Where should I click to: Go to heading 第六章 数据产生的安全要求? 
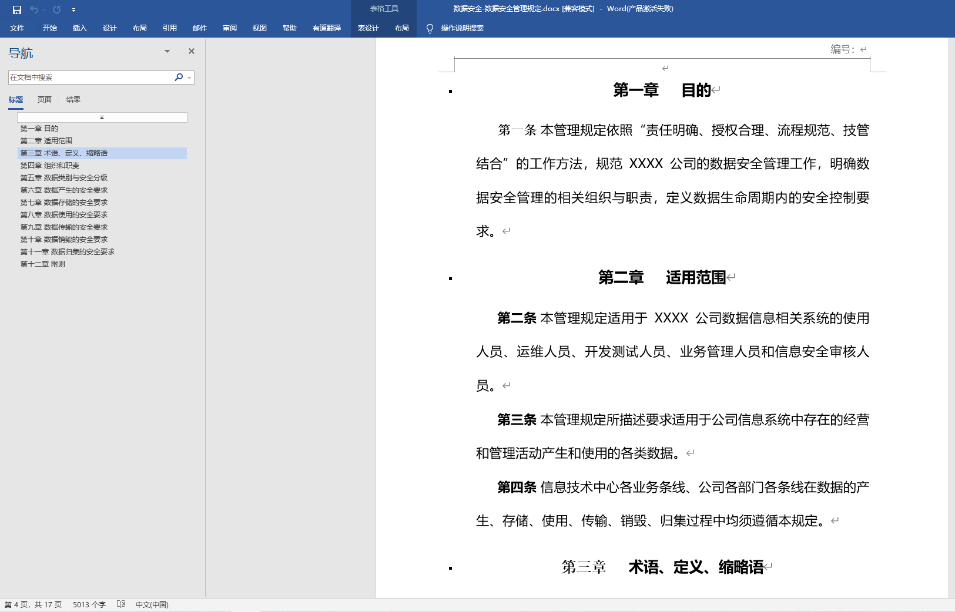pos(102,190)
